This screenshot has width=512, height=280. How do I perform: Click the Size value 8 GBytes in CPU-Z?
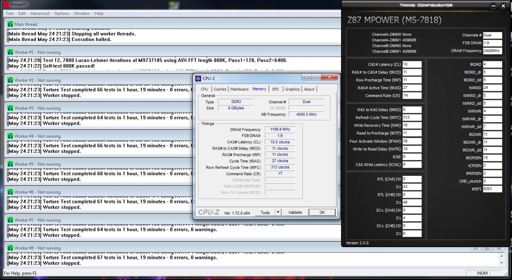(236, 108)
